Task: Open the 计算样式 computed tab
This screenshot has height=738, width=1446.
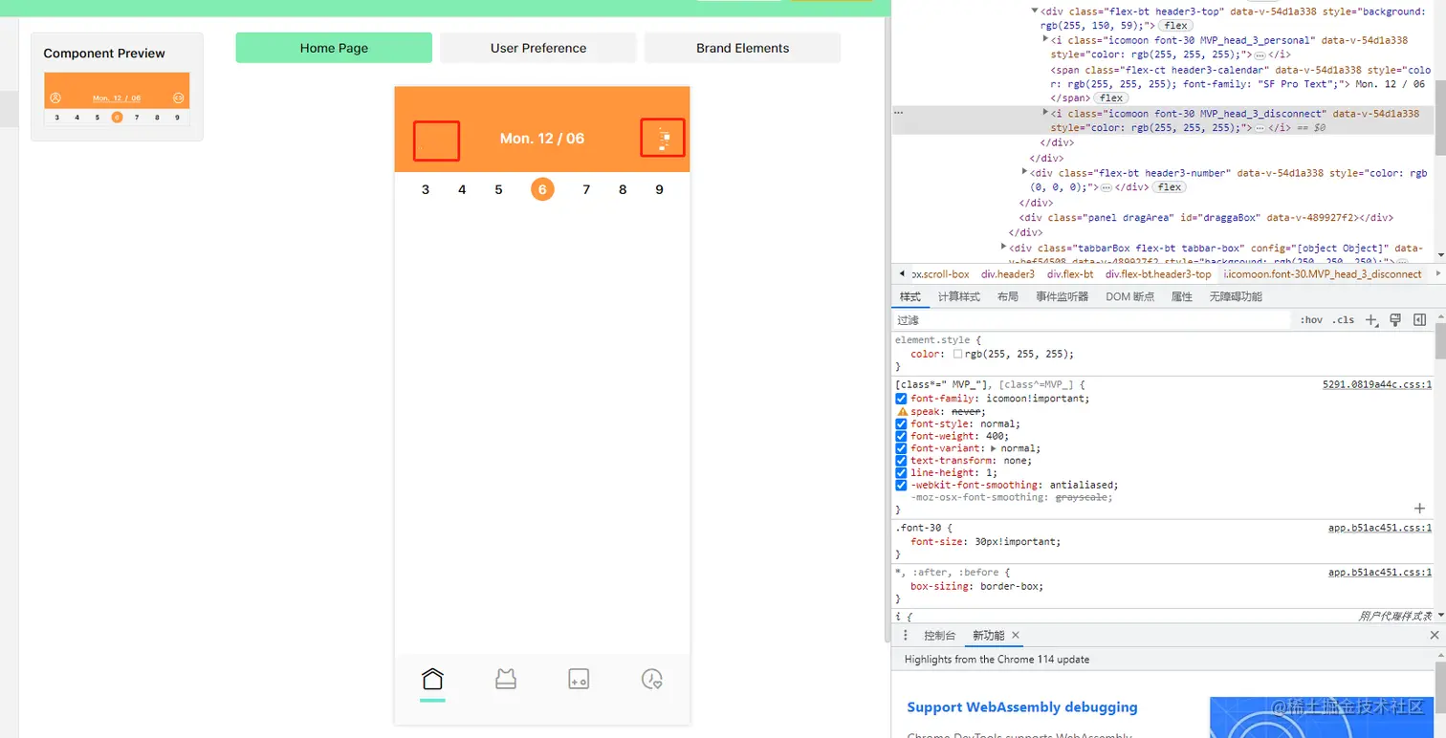Action: click(x=959, y=296)
